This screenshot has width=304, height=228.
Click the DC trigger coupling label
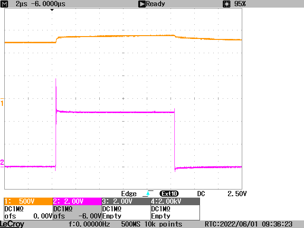[201, 194]
